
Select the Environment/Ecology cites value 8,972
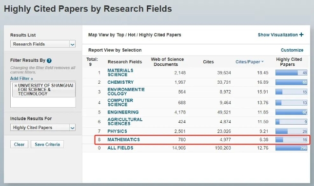coord(225,92)
